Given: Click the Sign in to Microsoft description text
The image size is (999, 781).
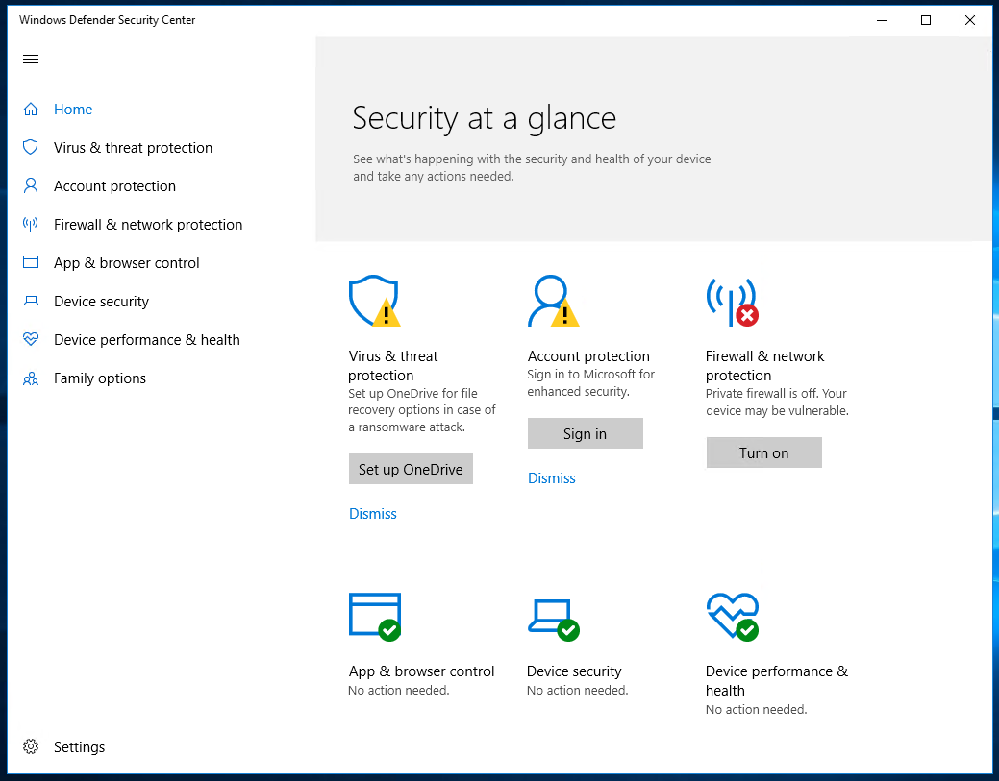Looking at the screenshot, I should click(x=590, y=382).
